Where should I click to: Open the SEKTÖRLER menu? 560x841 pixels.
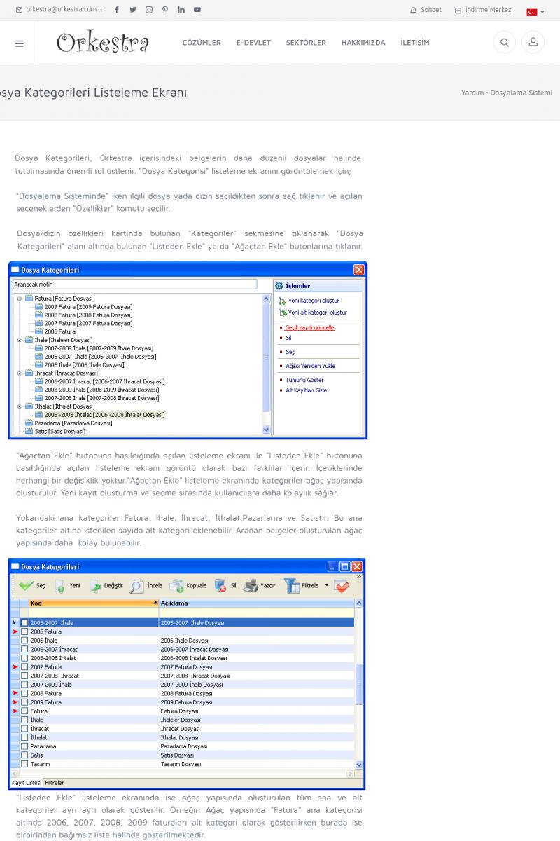point(306,43)
